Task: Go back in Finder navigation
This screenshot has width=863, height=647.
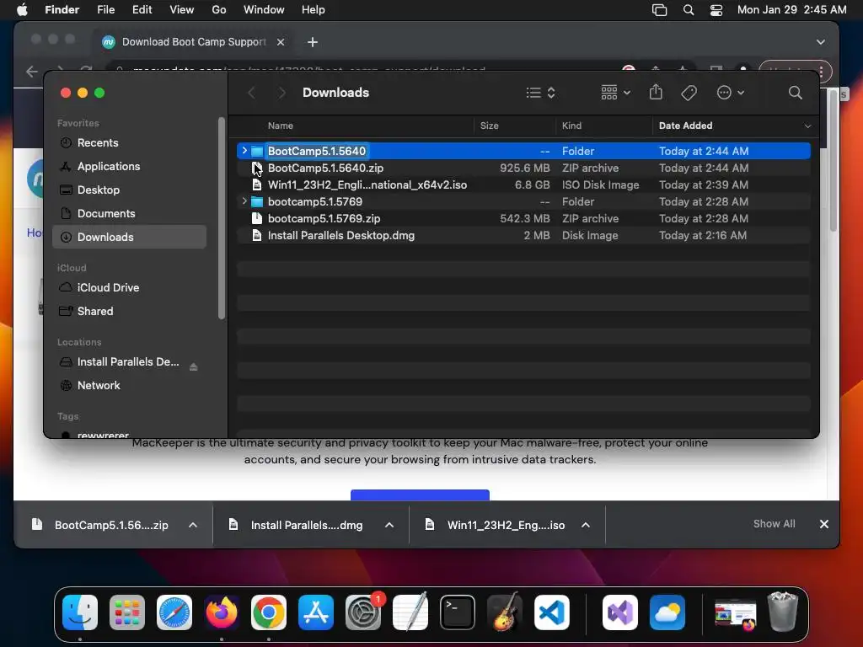Action: tap(251, 93)
